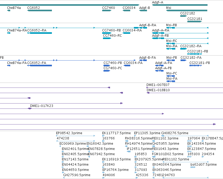Click EST label 'bs62d07.5prime'
This screenshot has width=223, height=179.
click(x=204, y=165)
